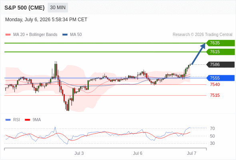Click the 30 MIN timeframe badge
This screenshot has width=236, height=160.
tap(58, 8)
